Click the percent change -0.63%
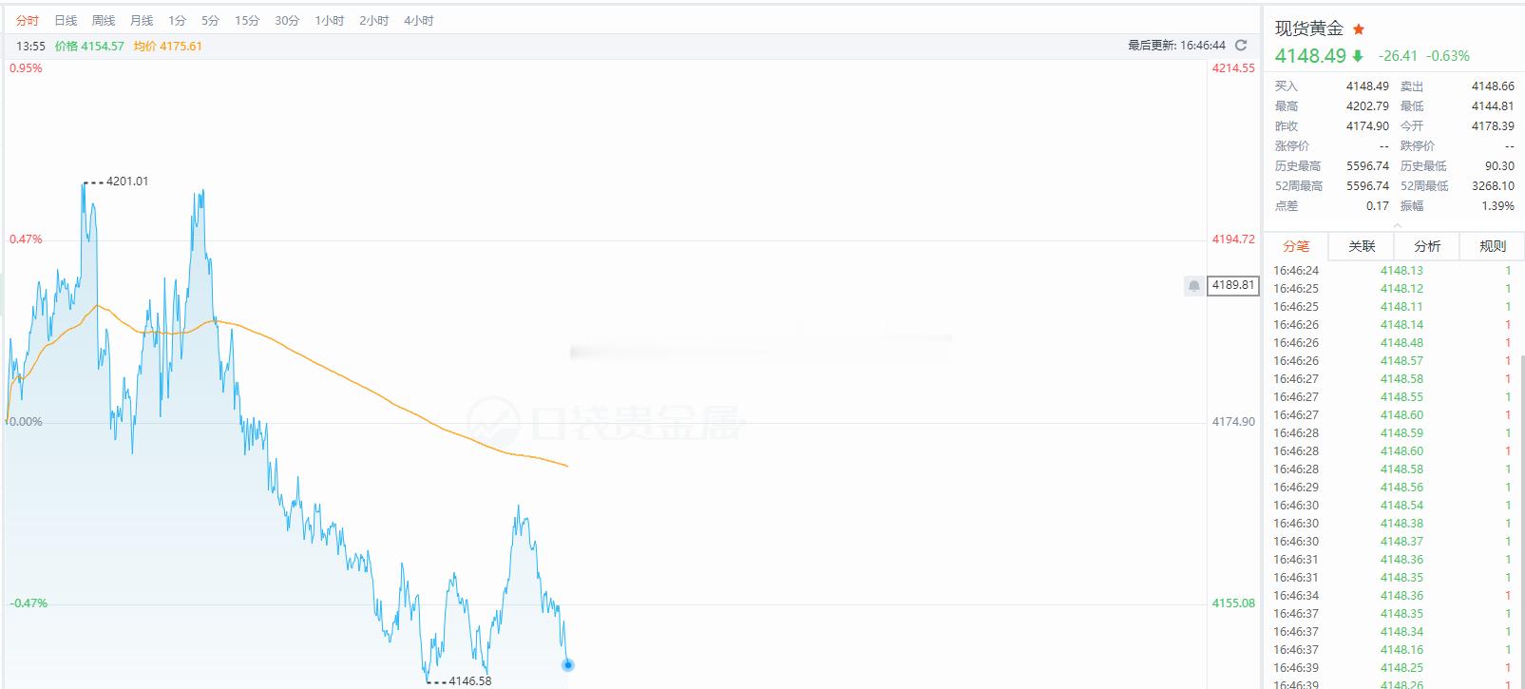This screenshot has width=1525, height=689. point(1448,56)
